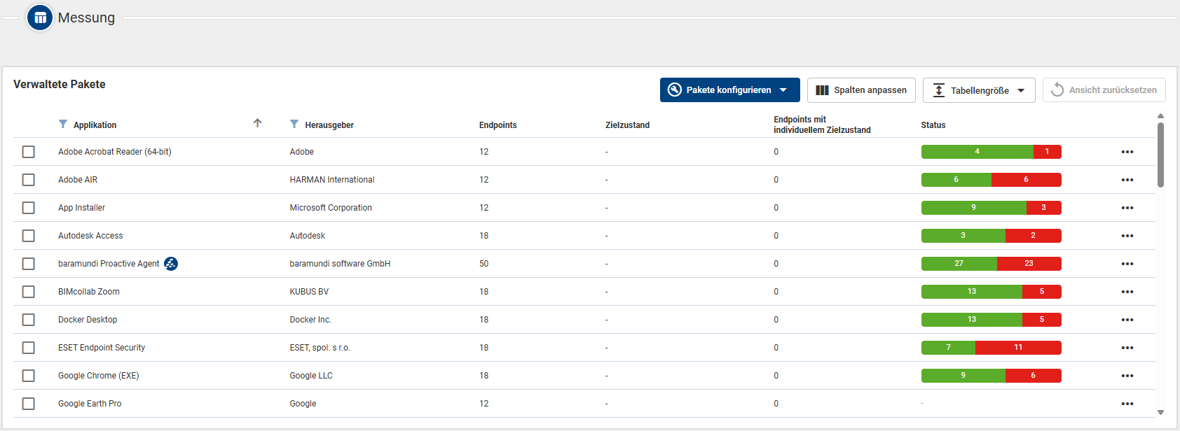The width and height of the screenshot is (1180, 431).
Task: Click the Google LLC publisher cell
Action: click(x=311, y=376)
